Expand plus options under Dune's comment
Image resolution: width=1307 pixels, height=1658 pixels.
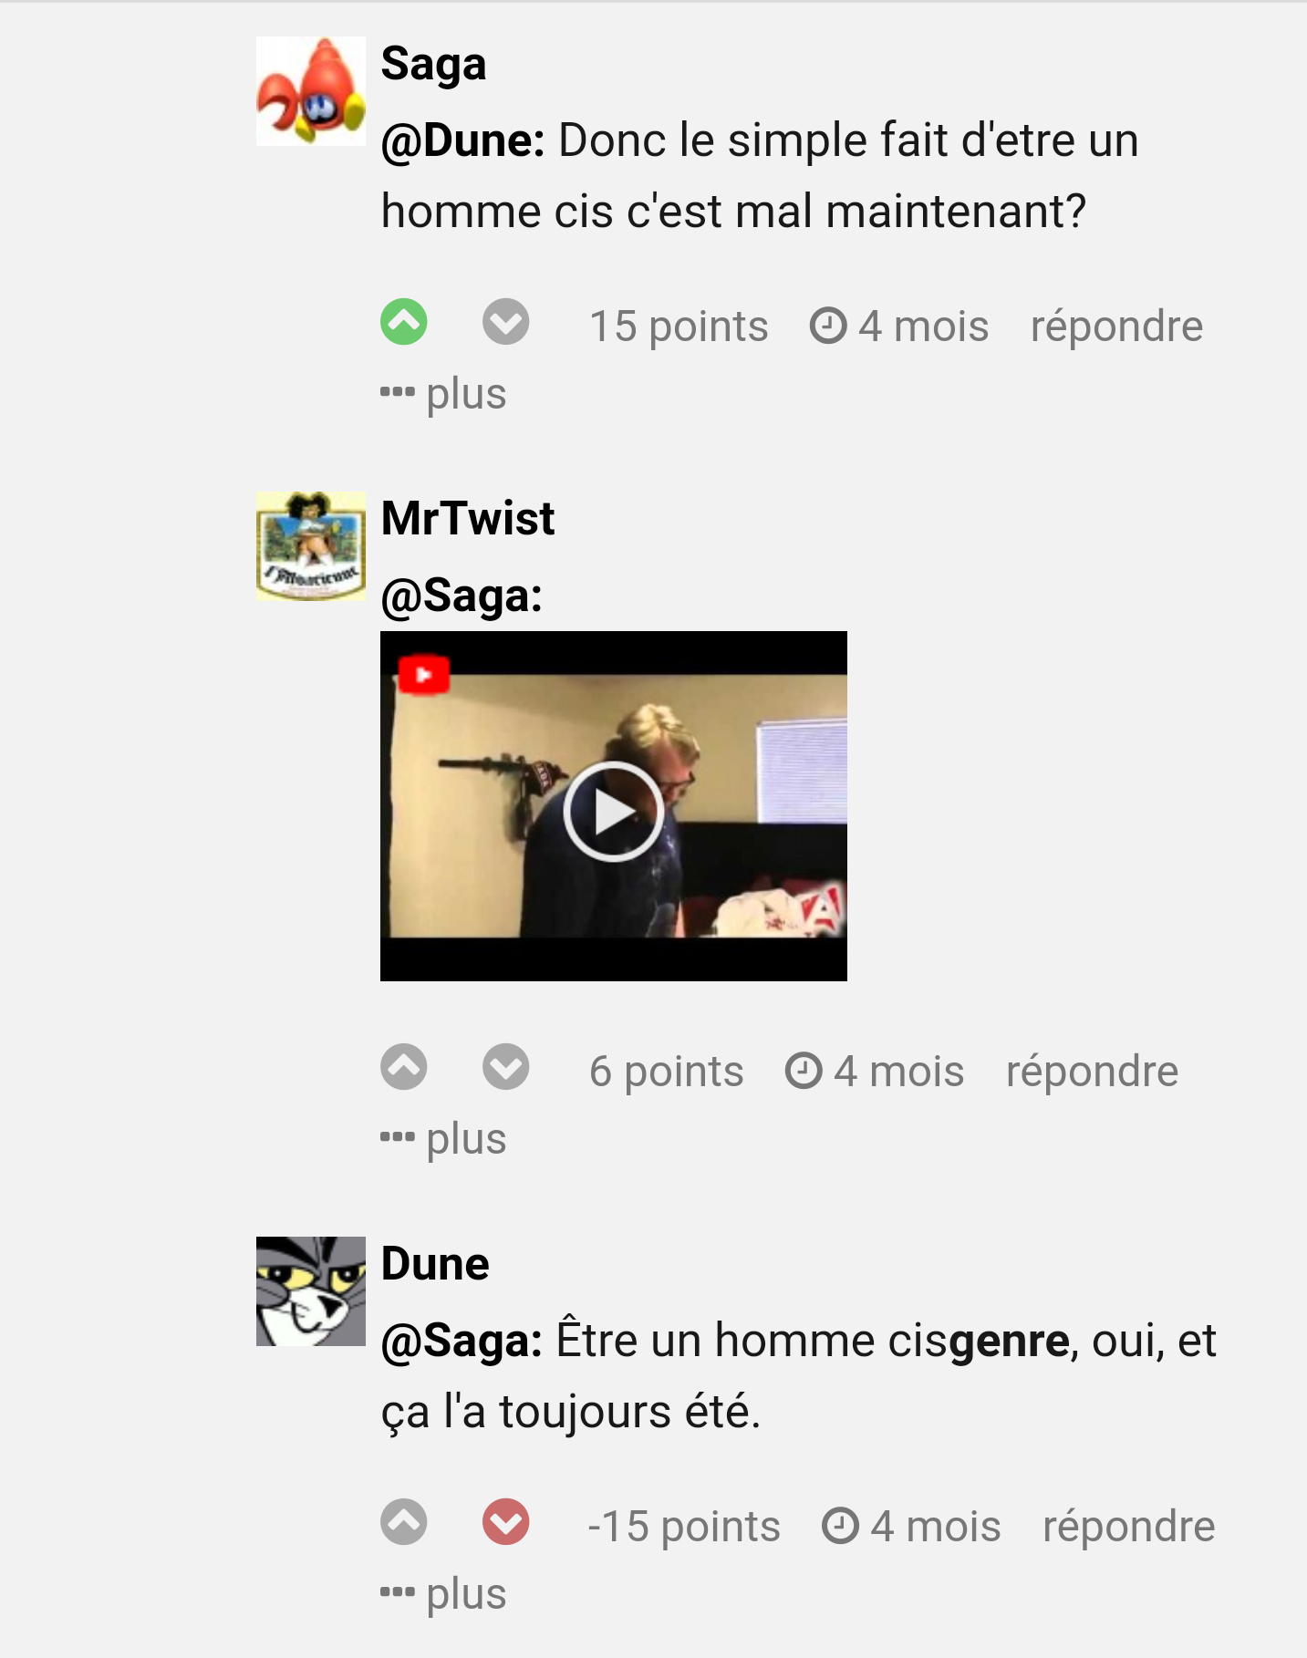tap(444, 1594)
